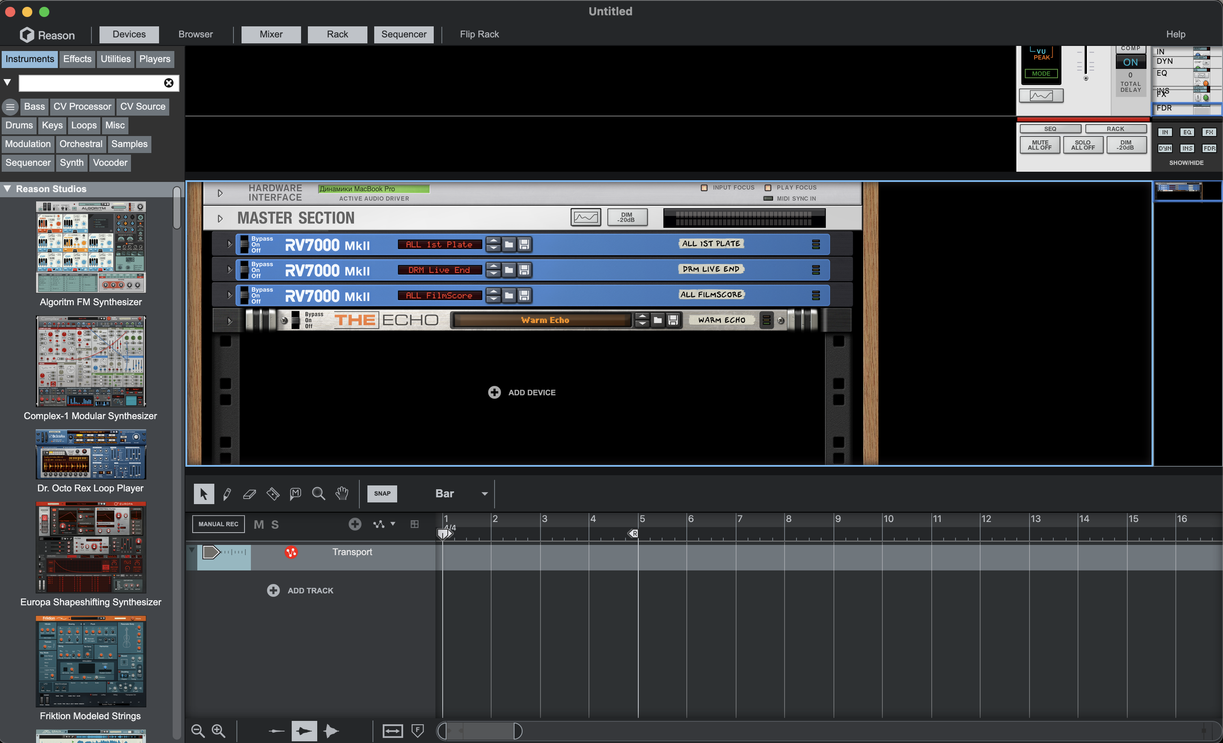Screen dimensions: 1223x743
Task: Select the Magnifying glass tool
Action: pyautogui.click(x=319, y=494)
